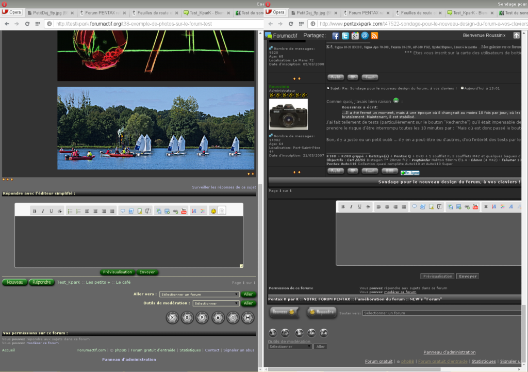
Task: Click Prévisualisation in the right window
Action: 437,277
